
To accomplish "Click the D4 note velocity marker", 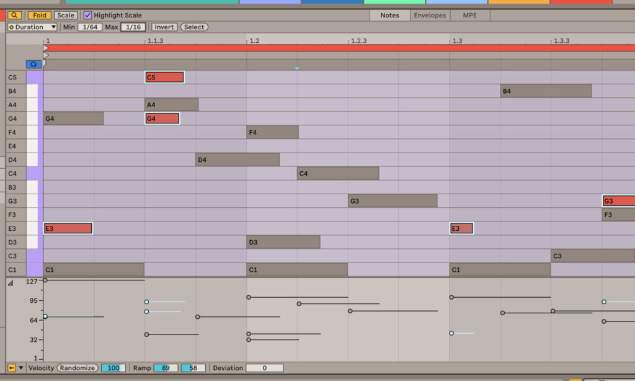I will [198, 316].
